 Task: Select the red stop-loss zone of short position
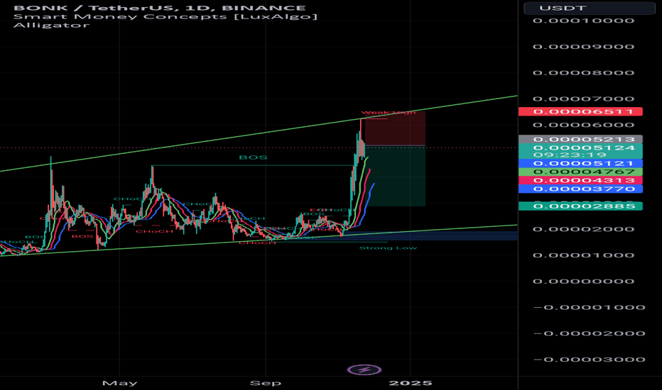395,128
